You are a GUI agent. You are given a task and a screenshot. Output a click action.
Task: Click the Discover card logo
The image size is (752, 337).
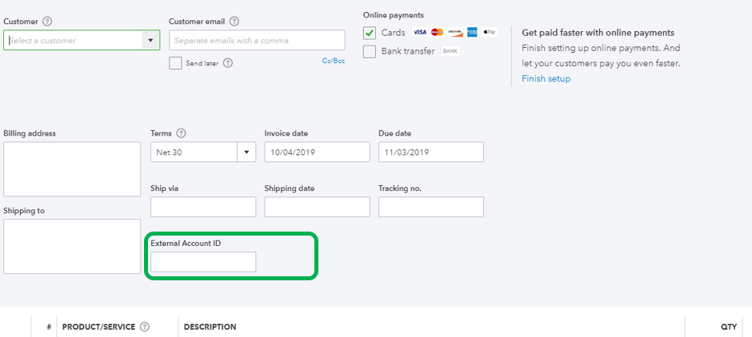454,32
